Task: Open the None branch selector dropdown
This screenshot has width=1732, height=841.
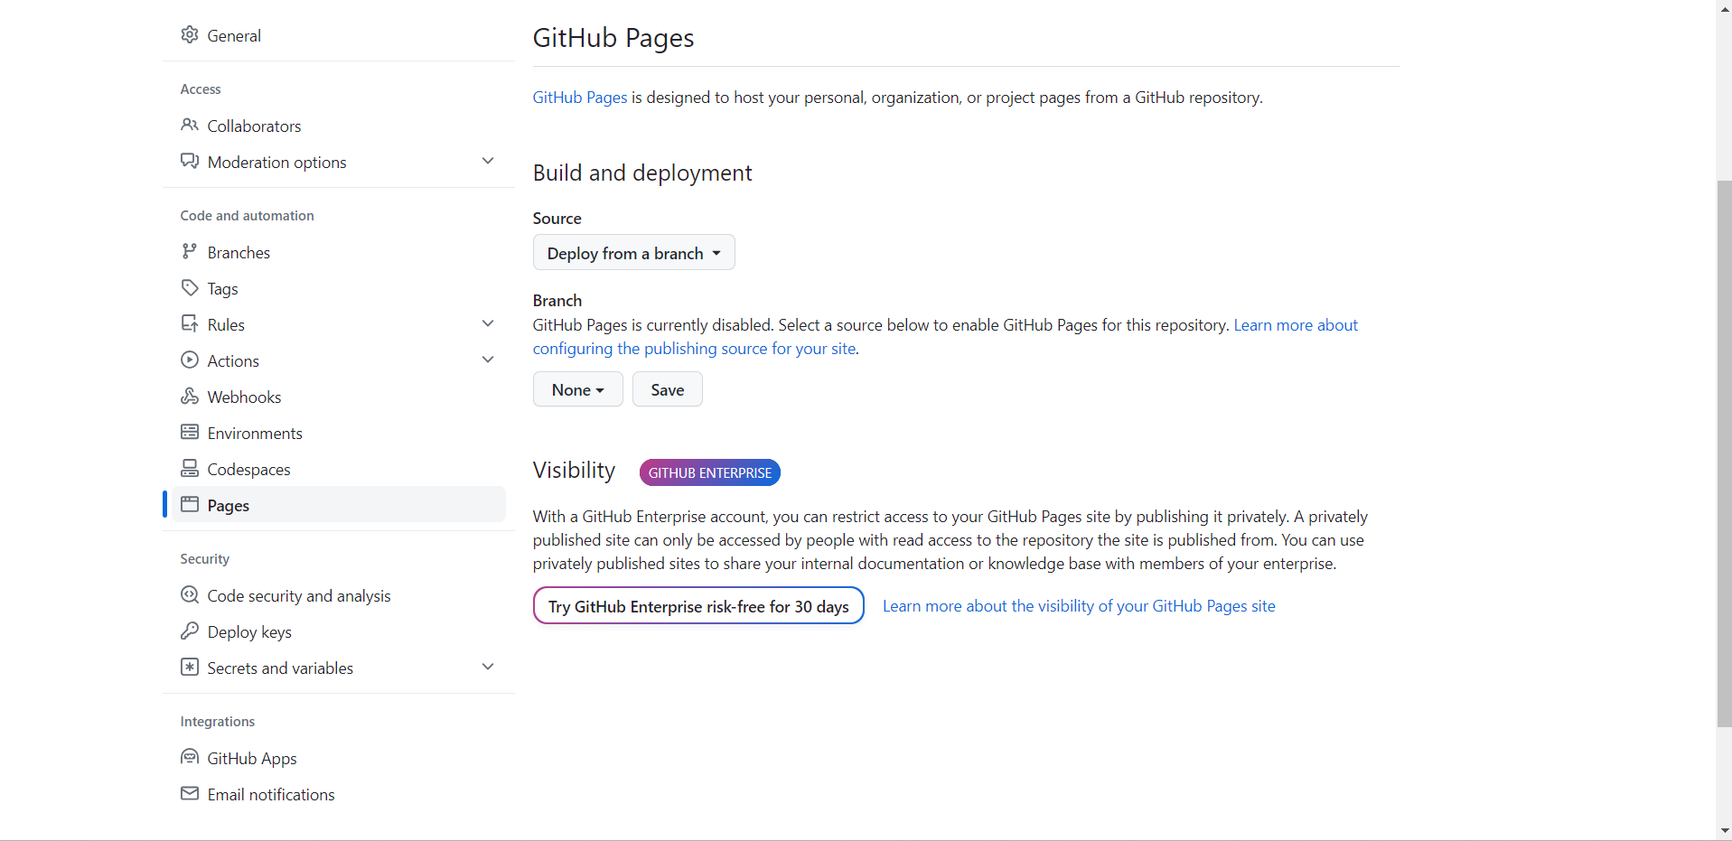Action: tap(577, 389)
